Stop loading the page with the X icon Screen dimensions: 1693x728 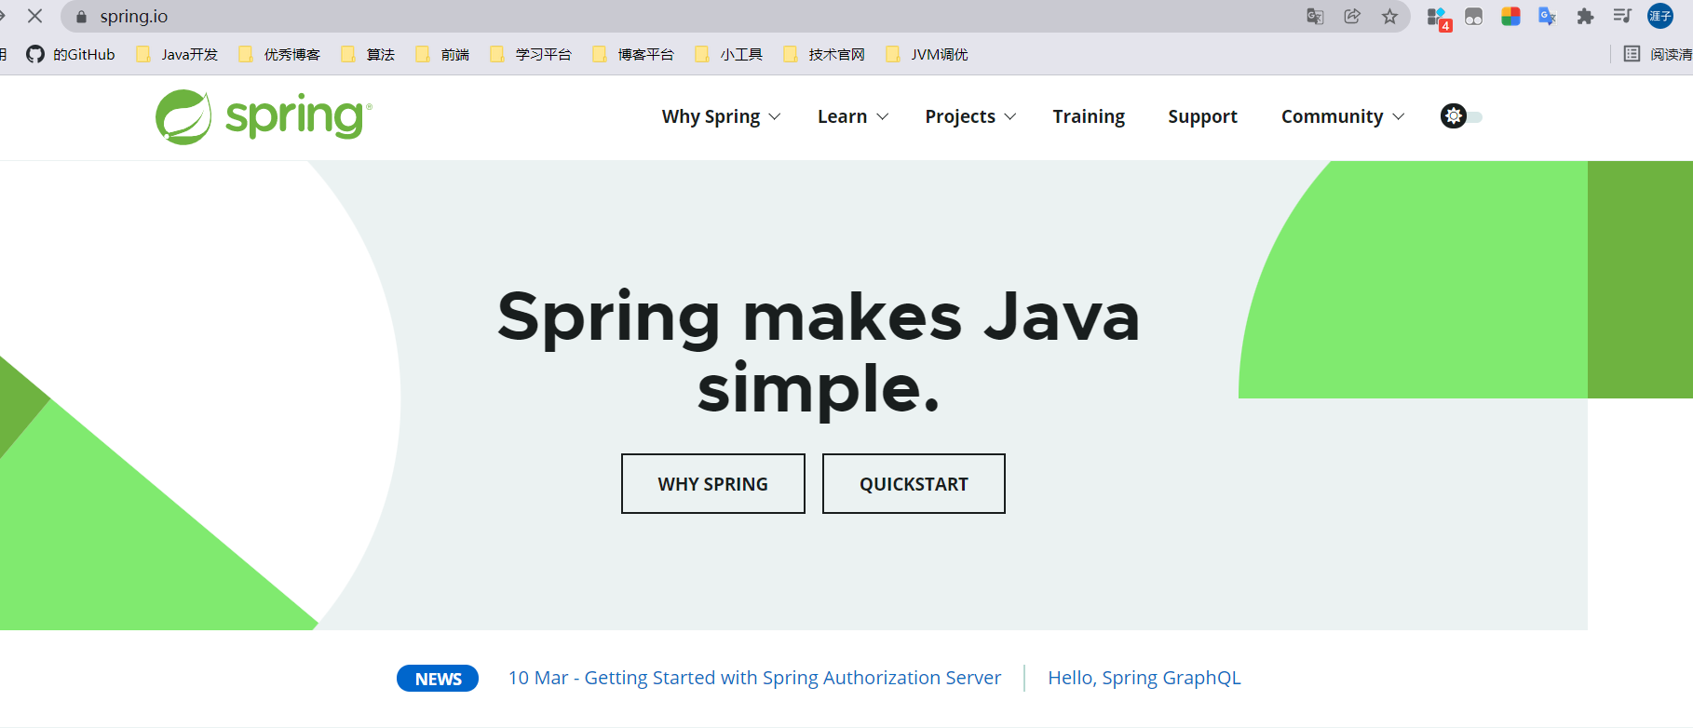[x=35, y=16]
